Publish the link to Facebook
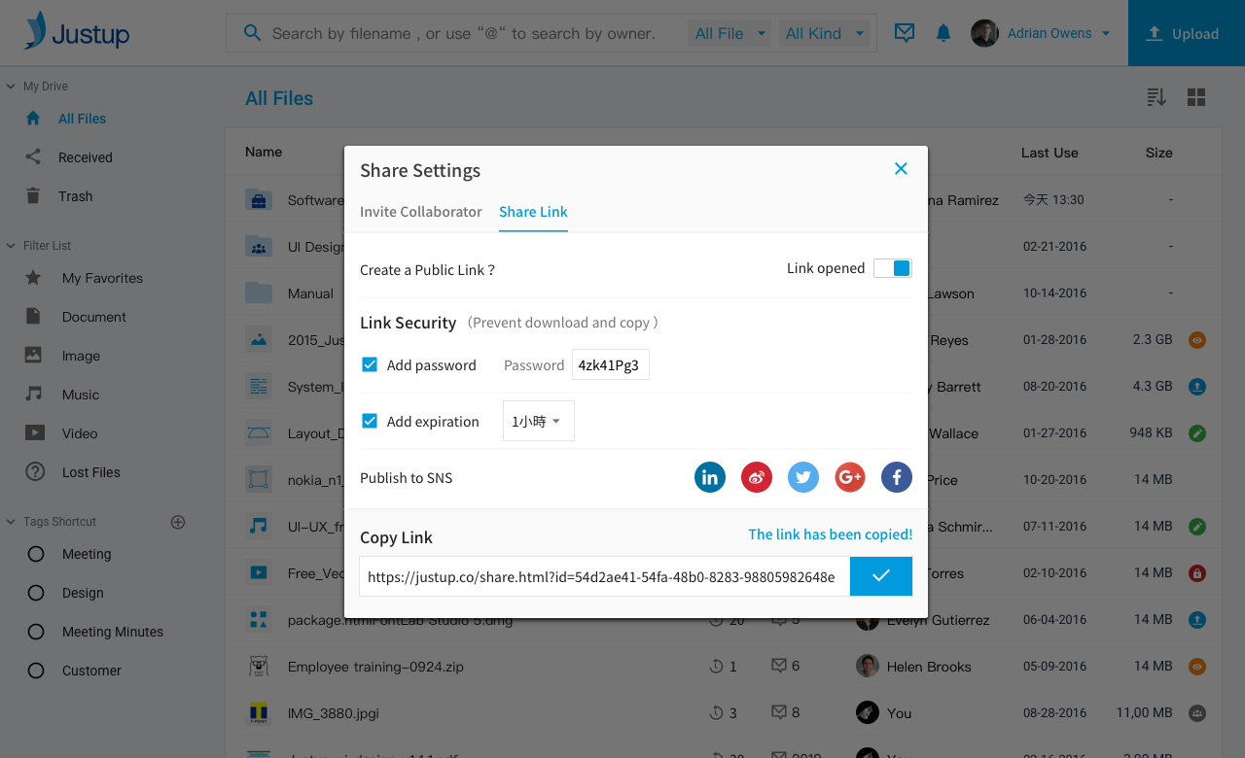This screenshot has width=1245, height=758. (896, 477)
